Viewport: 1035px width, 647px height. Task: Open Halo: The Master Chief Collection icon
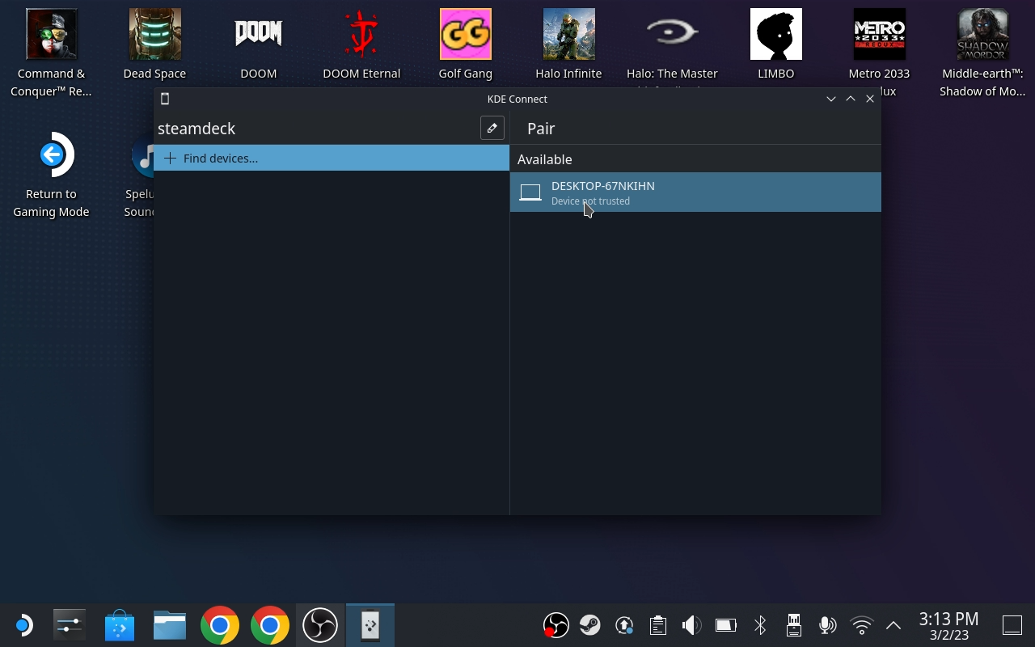(x=673, y=45)
